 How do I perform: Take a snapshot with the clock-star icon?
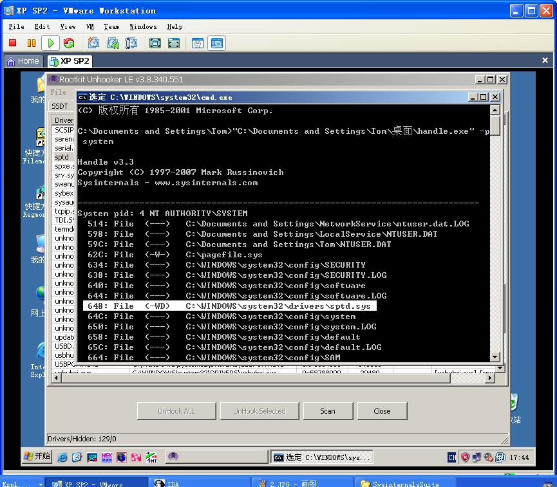[94, 43]
